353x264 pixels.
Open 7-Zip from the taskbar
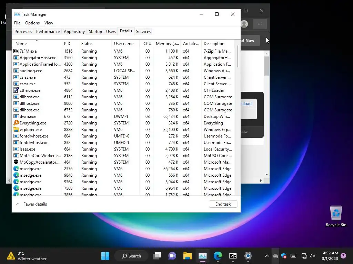tap(233, 256)
